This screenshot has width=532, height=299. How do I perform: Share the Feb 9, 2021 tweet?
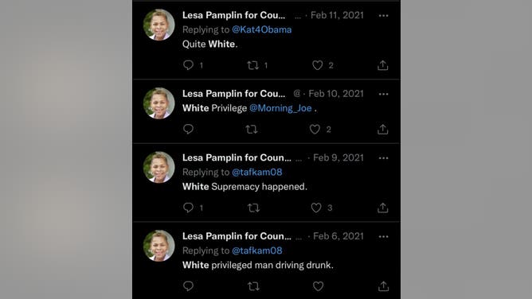coord(383,208)
